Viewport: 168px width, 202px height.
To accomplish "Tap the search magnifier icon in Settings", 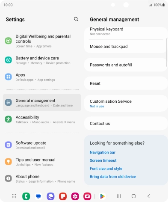I will 76,19.
